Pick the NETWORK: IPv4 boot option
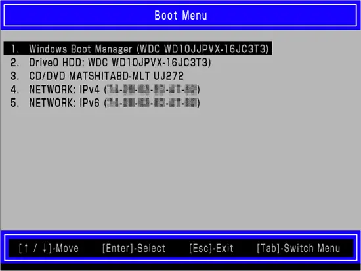 [105, 89]
